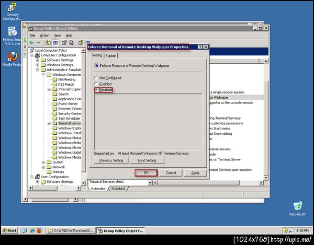The width and height of the screenshot is (314, 245).
Task: Click the Properties toolbar icon
Action: coord(64,42)
